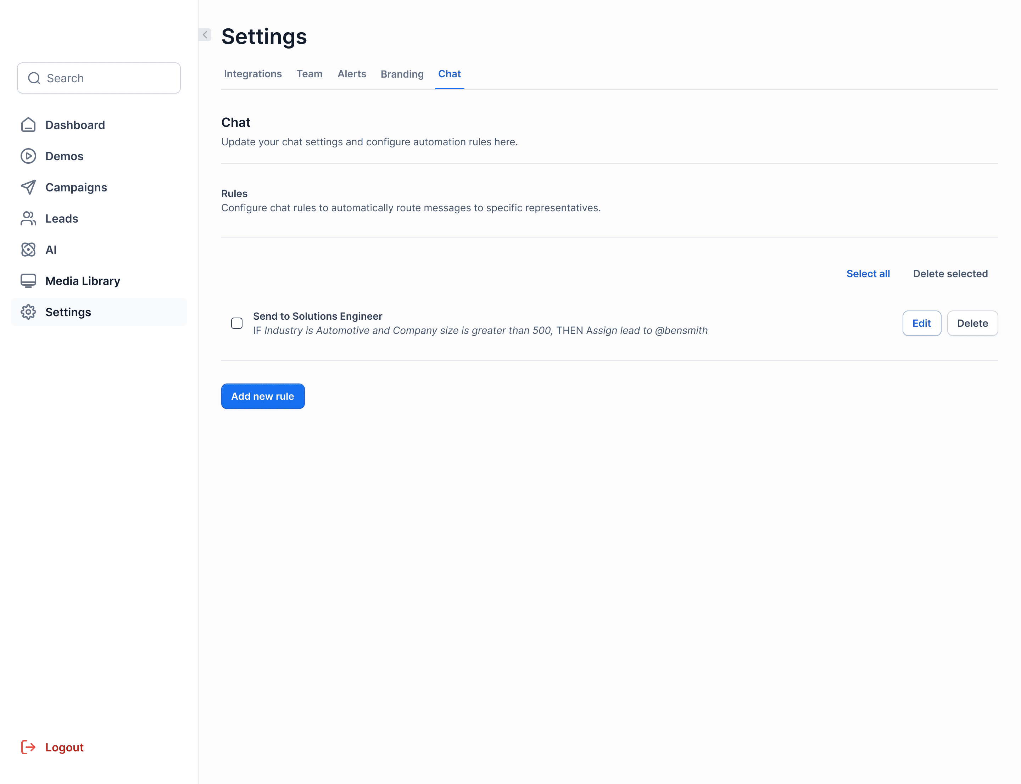Click the Settings gear icon
The height and width of the screenshot is (784, 1021).
28,312
